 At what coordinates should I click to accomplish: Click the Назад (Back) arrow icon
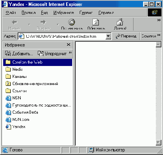[14, 22]
